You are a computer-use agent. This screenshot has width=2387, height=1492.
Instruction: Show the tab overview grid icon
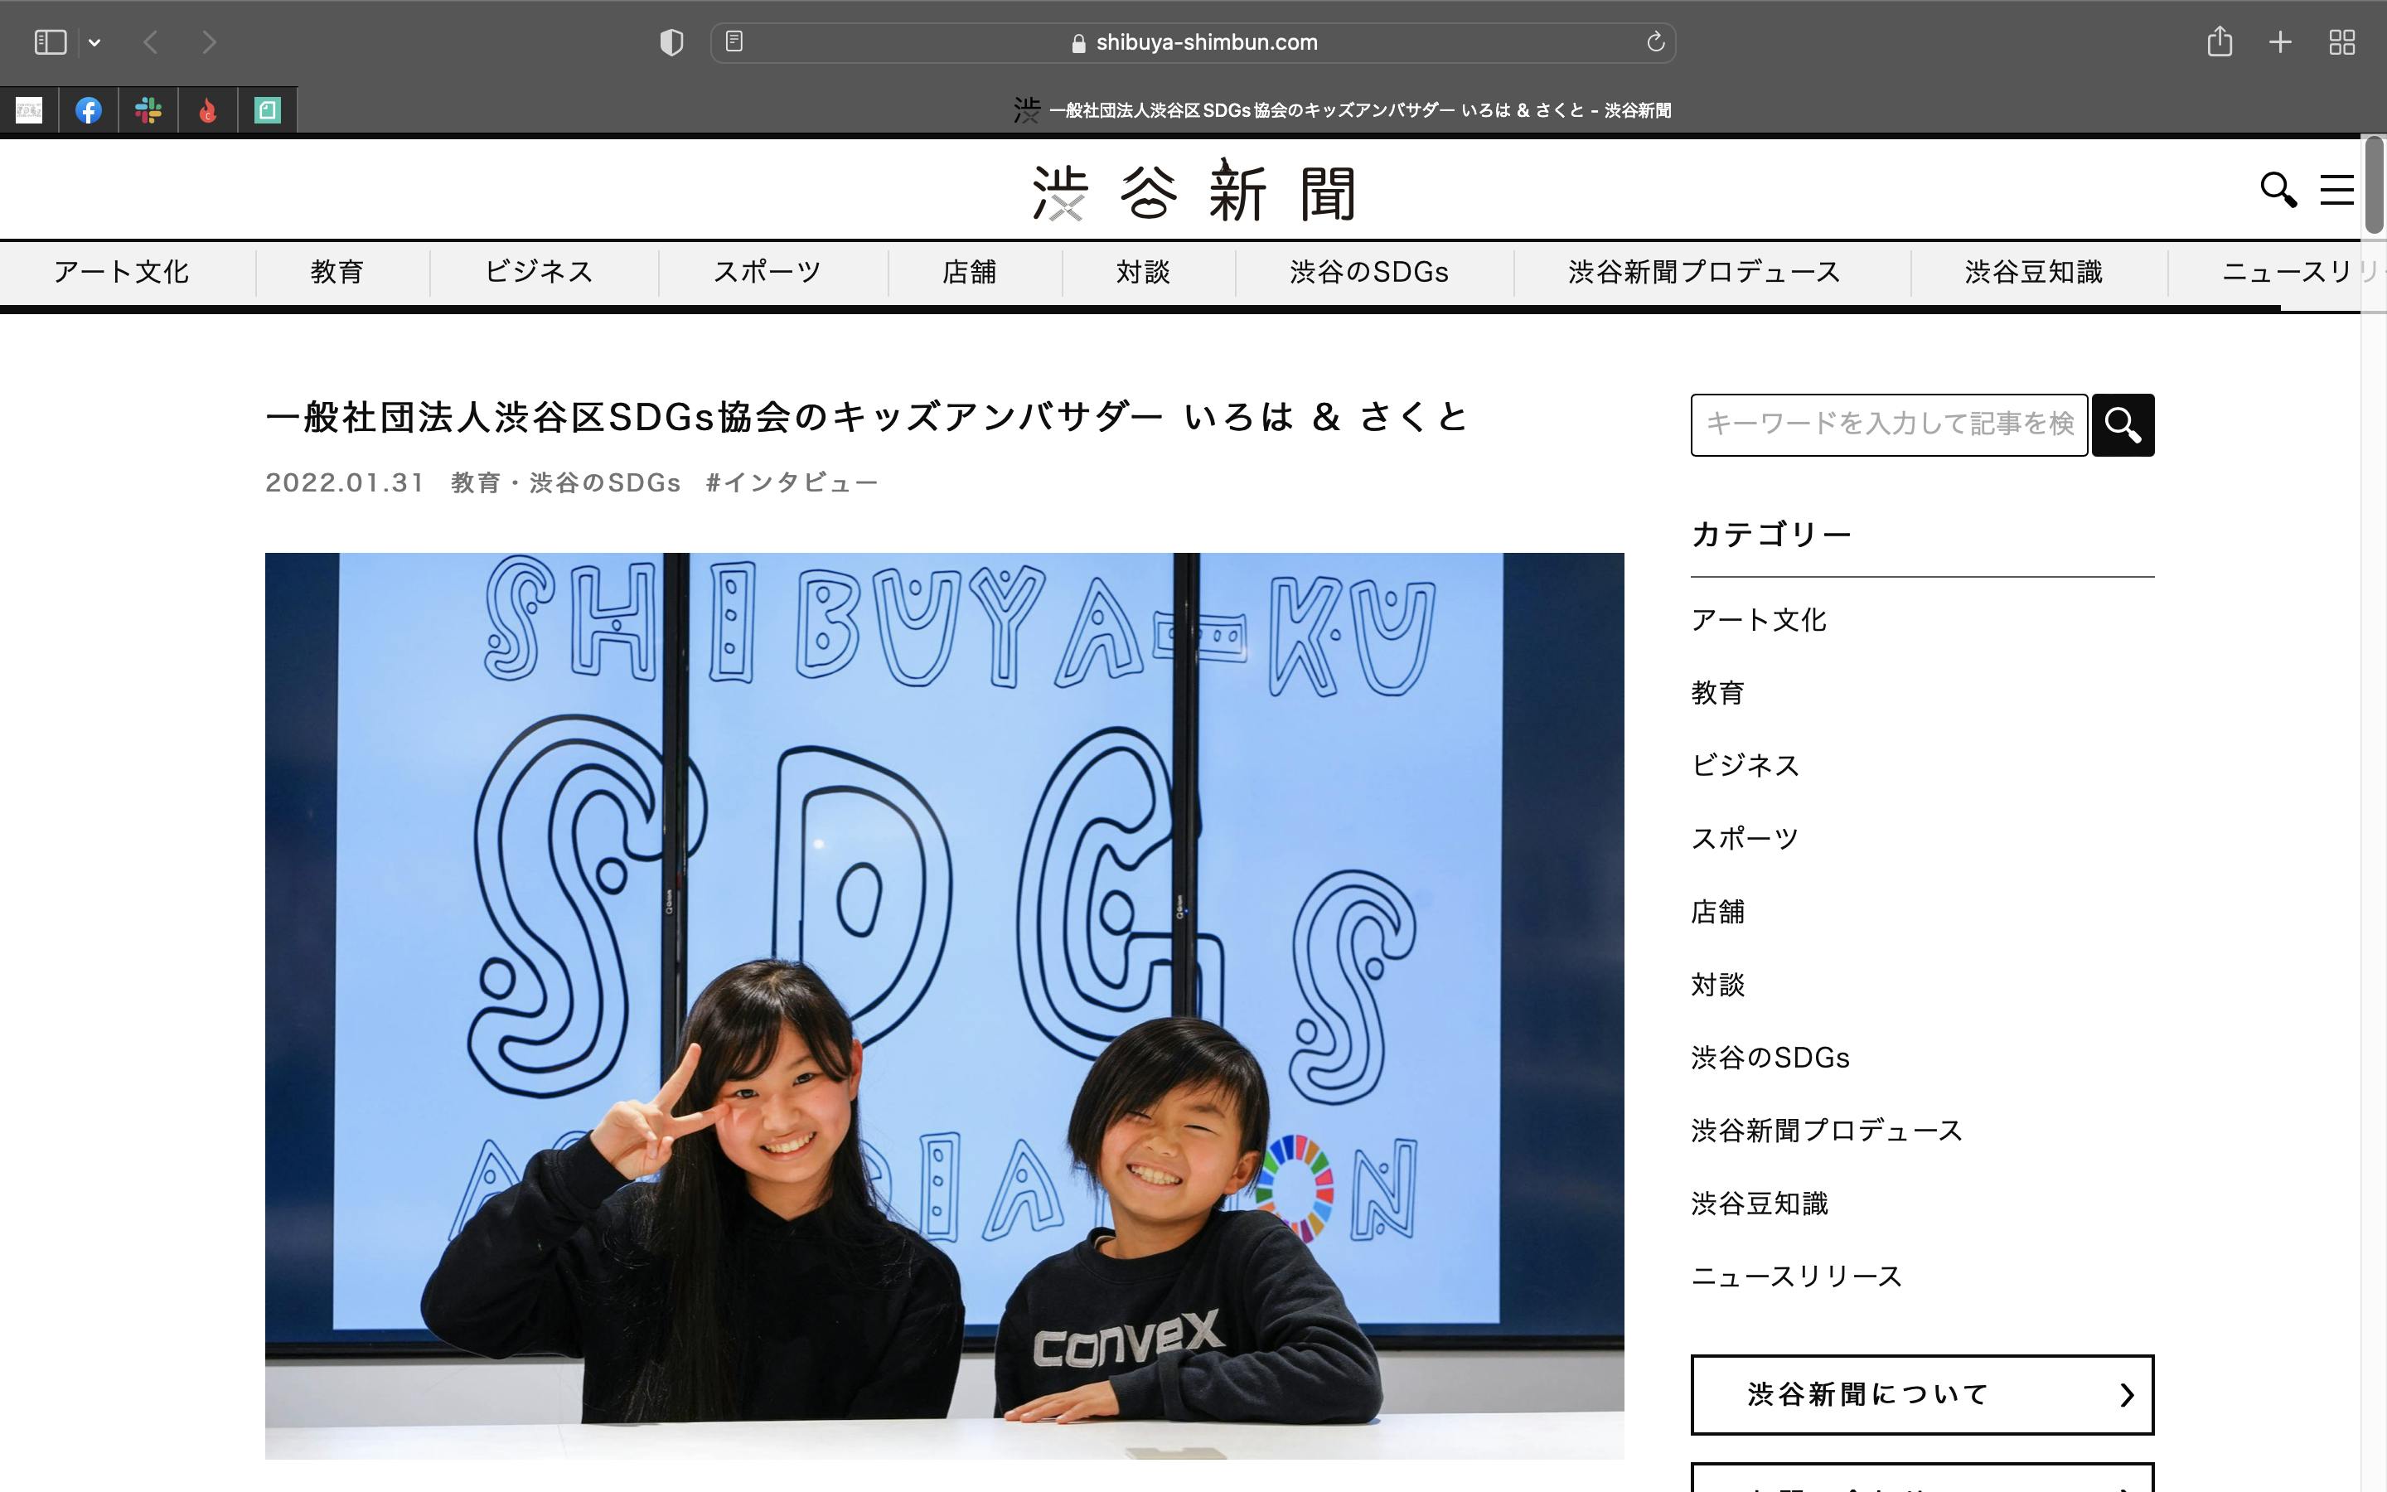2341,42
